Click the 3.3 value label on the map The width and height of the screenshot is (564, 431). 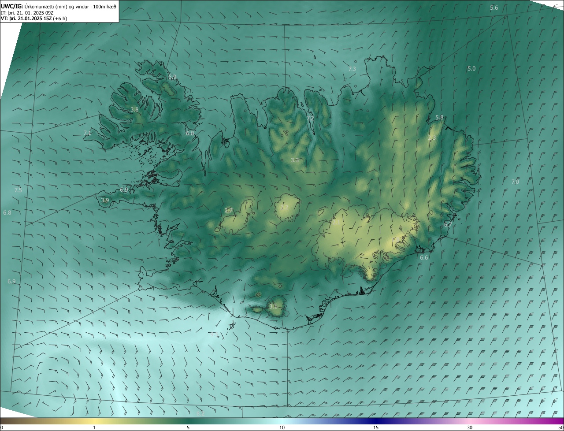point(295,160)
